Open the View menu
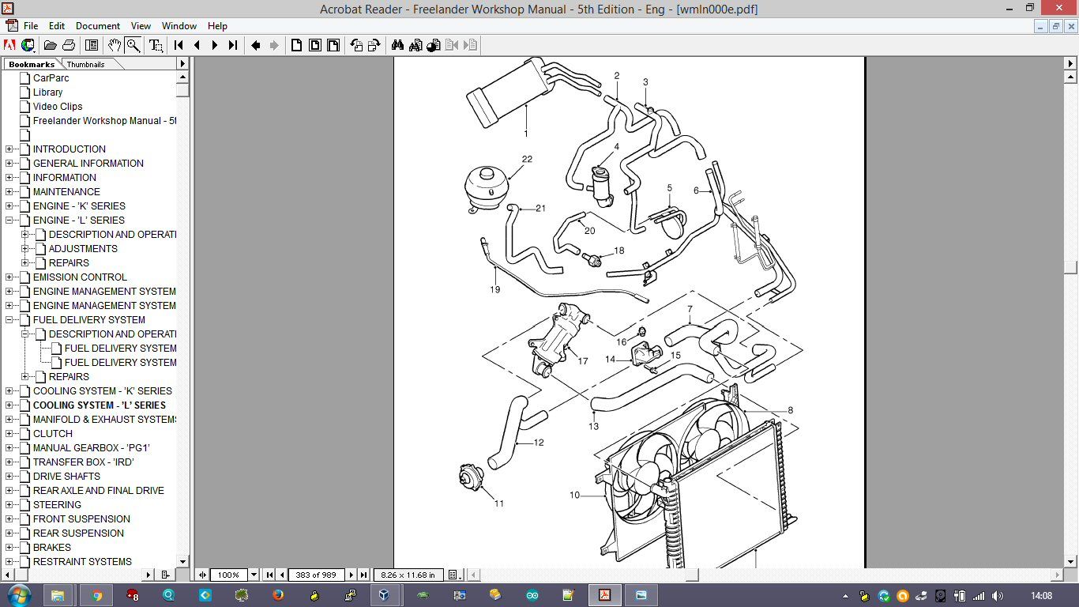 [141, 26]
